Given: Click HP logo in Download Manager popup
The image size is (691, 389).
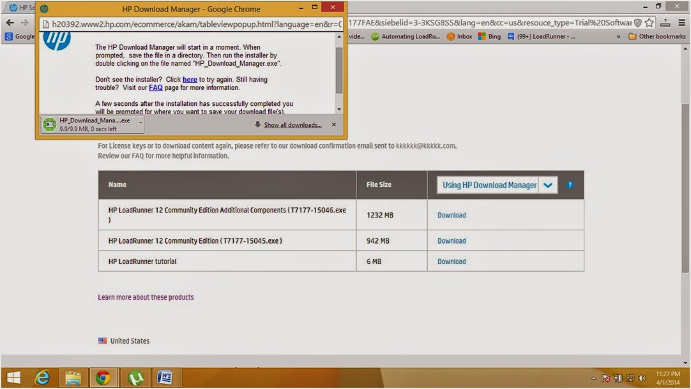Looking at the screenshot, I should [x=57, y=40].
